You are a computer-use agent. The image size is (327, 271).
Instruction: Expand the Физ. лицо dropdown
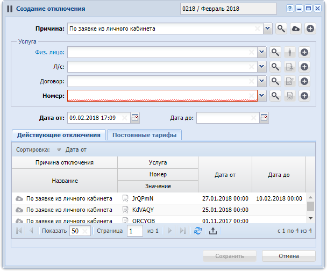coord(262,52)
